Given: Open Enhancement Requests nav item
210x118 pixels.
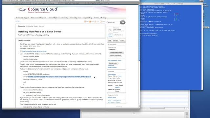Looking at the screenshot, I should [x=39, y=18].
